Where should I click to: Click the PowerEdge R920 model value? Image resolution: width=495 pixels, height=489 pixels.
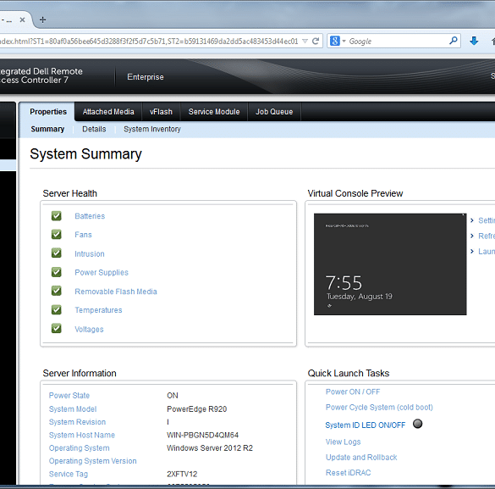click(x=196, y=409)
